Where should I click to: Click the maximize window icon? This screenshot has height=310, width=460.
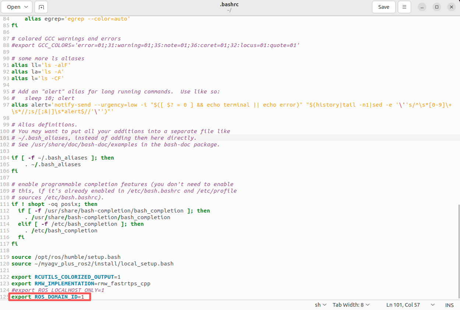(x=437, y=7)
